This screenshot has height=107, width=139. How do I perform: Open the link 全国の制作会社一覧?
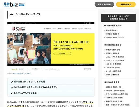113,87
